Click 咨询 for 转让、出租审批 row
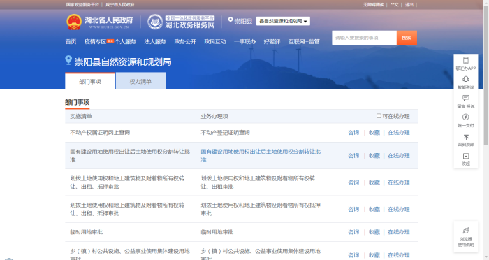Image resolution: width=489 pixels, height=260 pixels. click(353, 182)
